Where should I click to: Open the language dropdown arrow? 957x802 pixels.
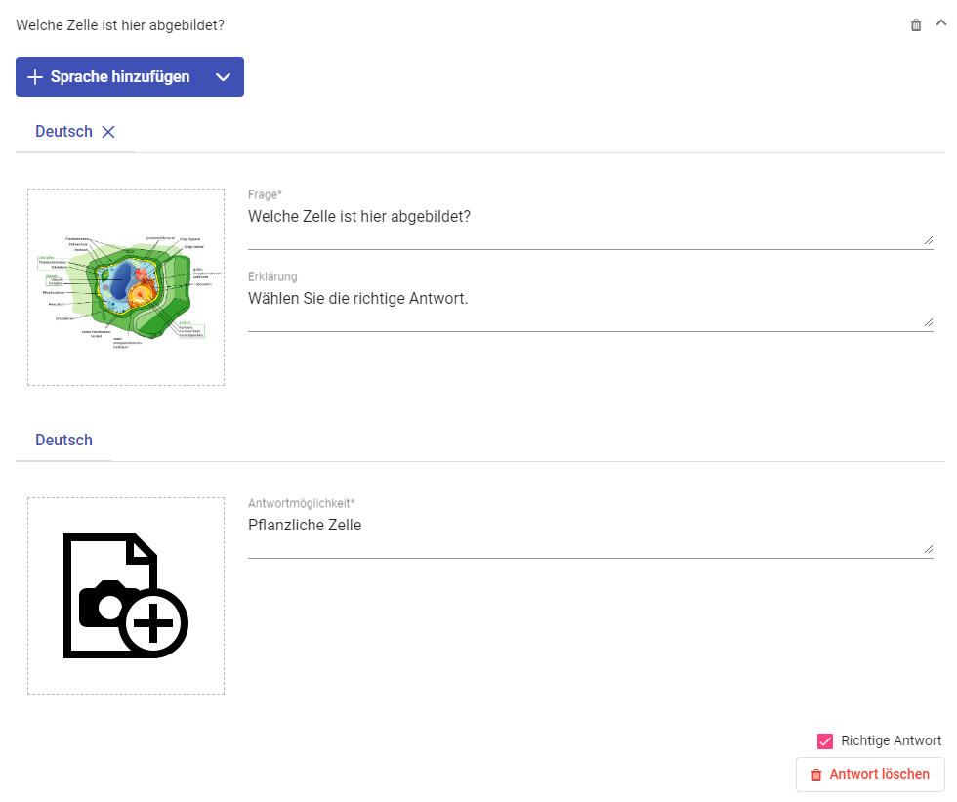click(x=223, y=77)
